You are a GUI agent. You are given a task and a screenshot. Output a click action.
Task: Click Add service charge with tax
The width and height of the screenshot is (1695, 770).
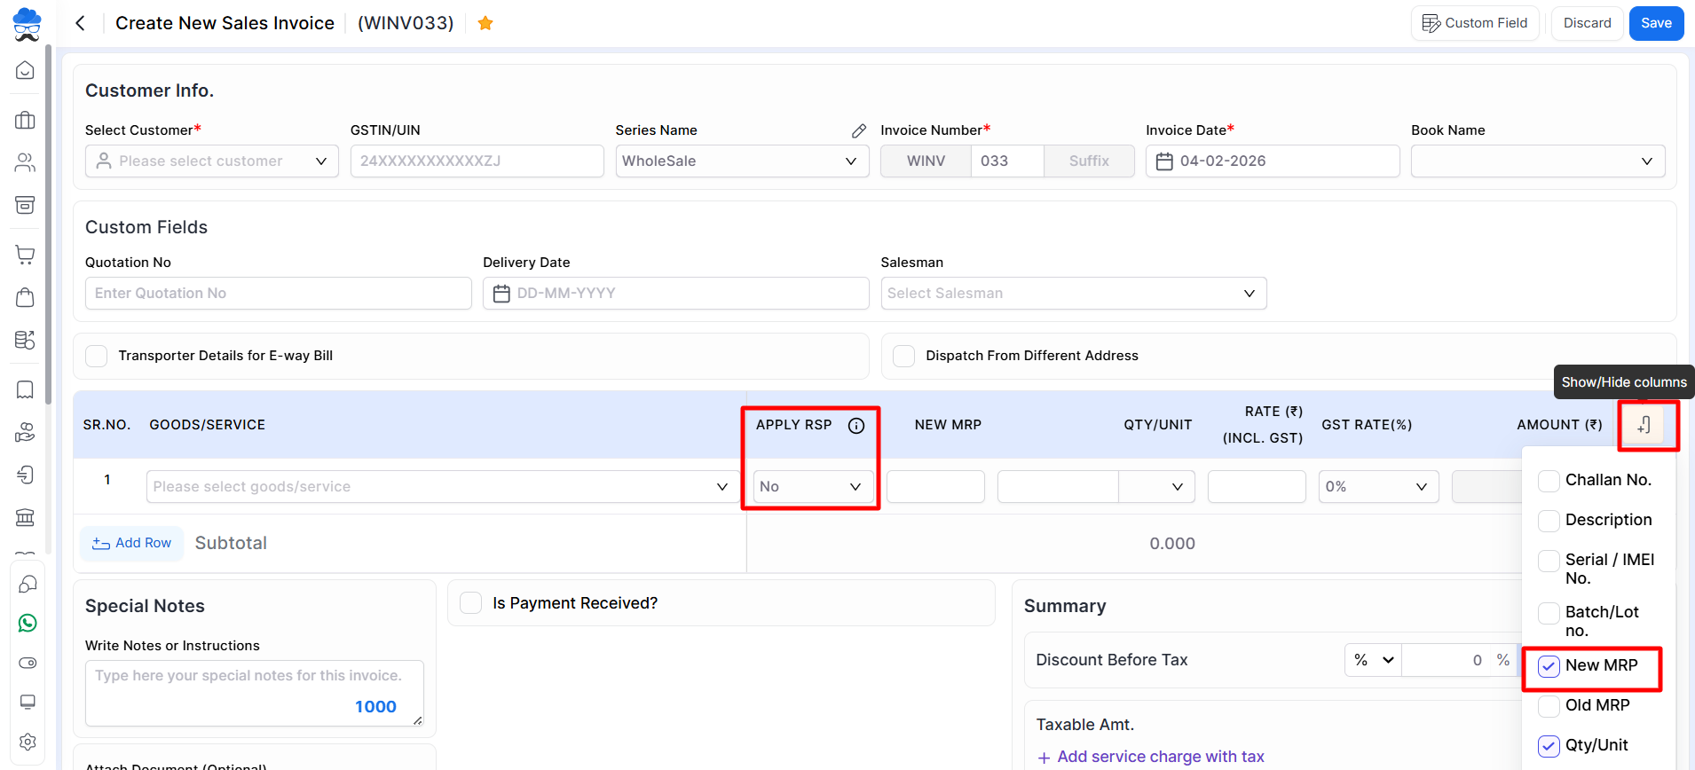click(x=1151, y=757)
